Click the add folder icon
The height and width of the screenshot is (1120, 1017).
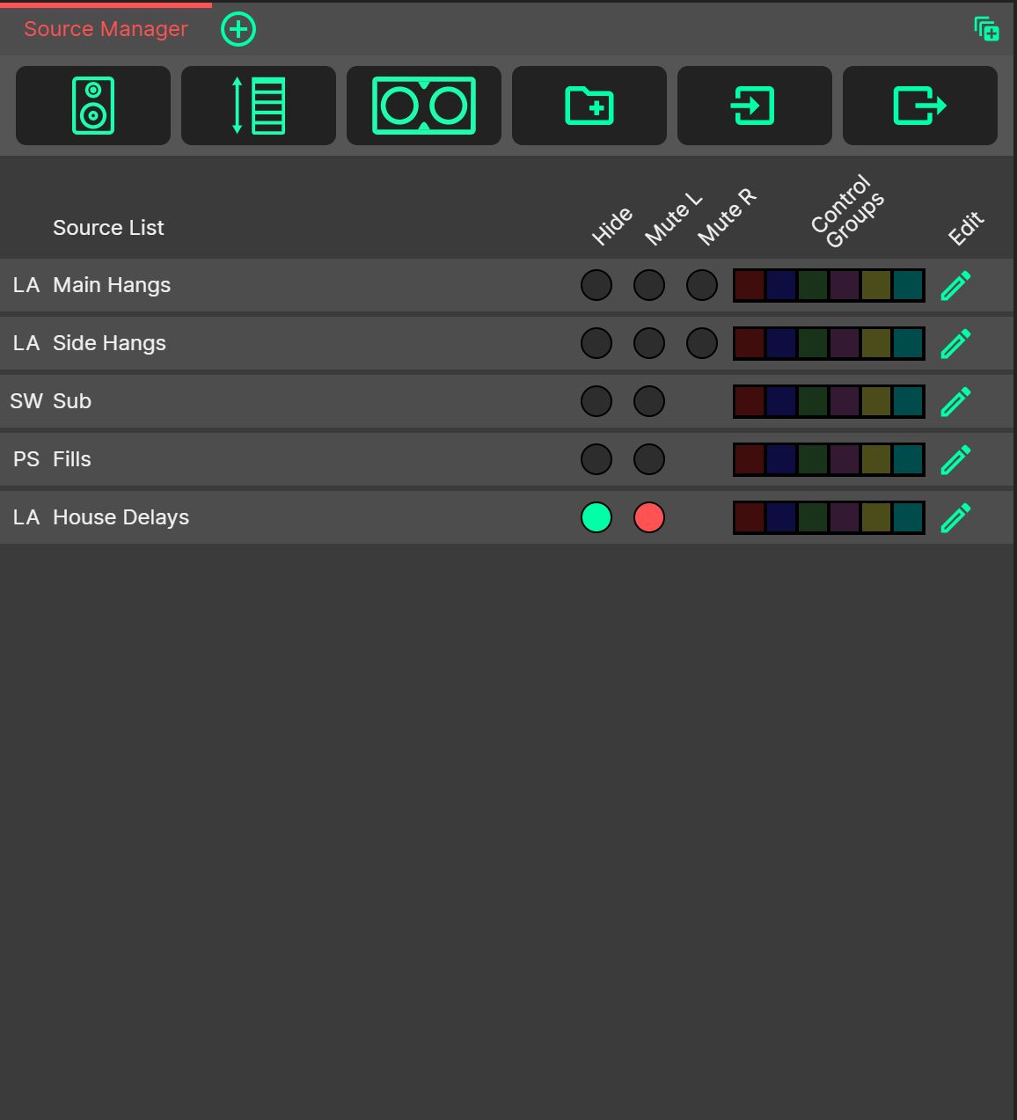click(x=589, y=105)
